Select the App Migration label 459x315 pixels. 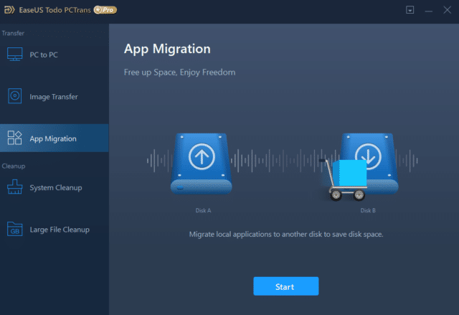53,138
